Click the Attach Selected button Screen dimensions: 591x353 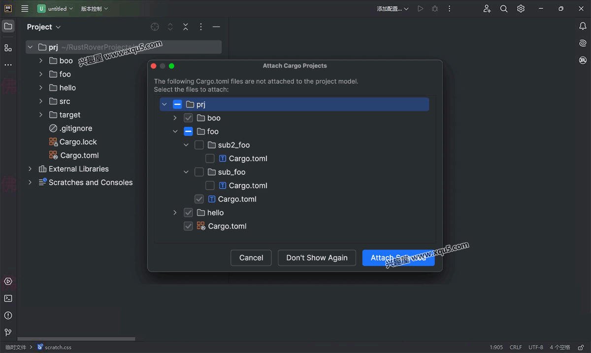pyautogui.click(x=398, y=258)
